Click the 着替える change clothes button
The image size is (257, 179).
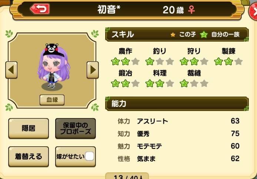click(x=29, y=156)
